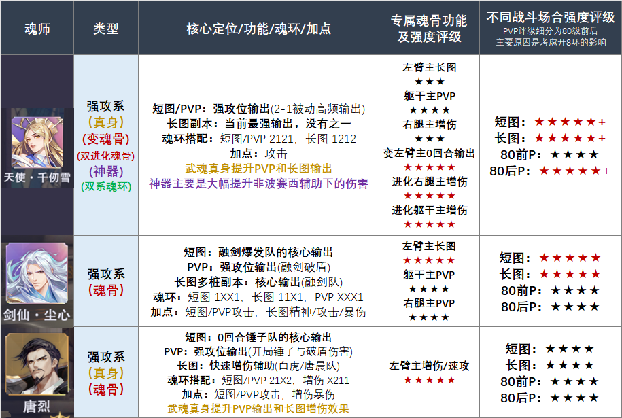Click 尘心's 短图 red star rating
622x418 pixels.
coord(570,258)
